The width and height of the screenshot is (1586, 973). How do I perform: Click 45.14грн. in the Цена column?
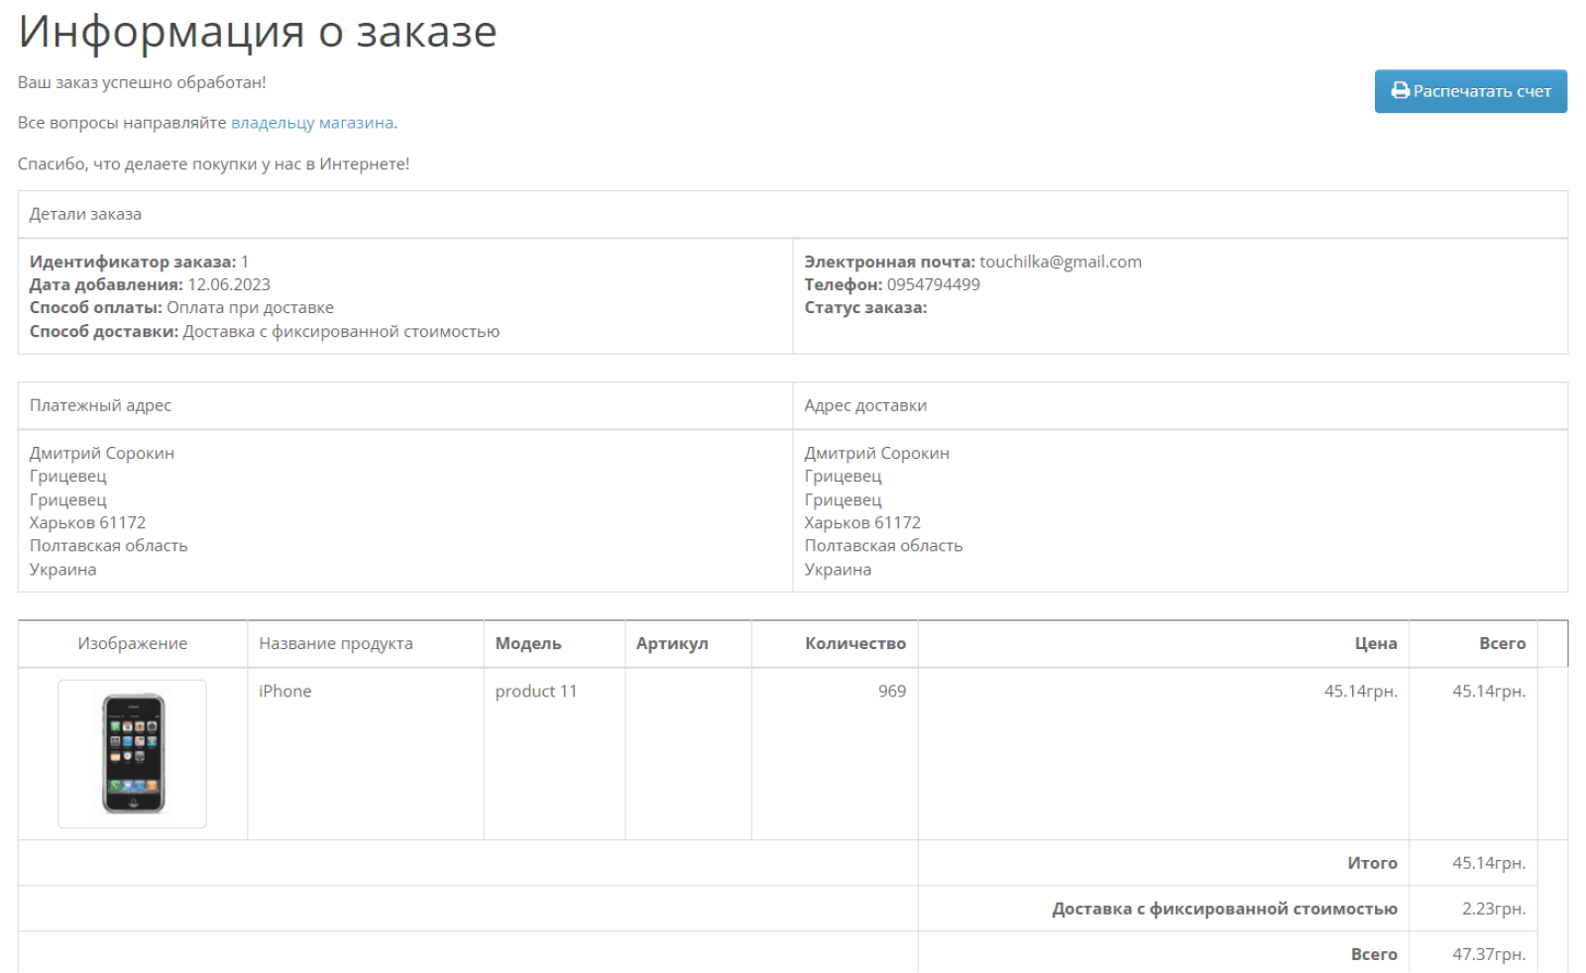[1361, 691]
